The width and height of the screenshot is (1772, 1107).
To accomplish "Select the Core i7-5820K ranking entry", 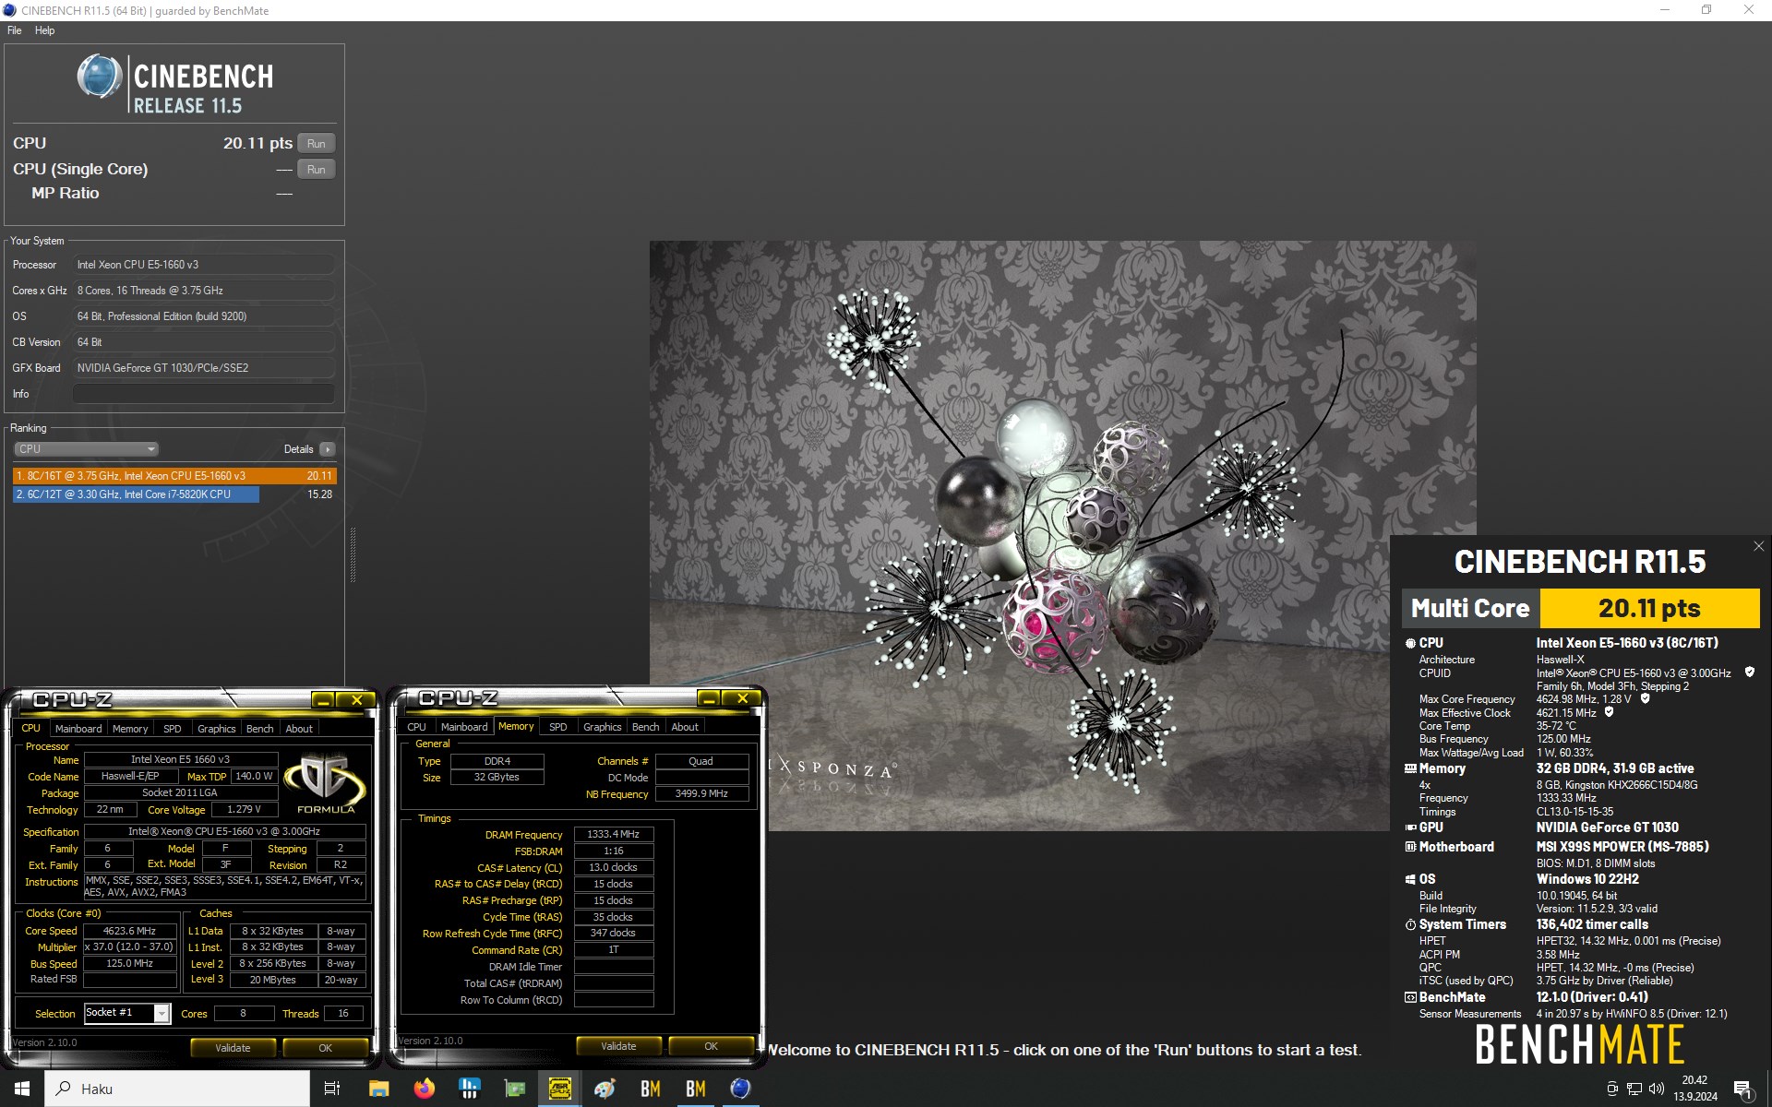I will 174,494.
